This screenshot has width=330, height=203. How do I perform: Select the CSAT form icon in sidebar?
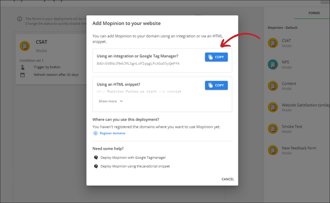[x=273, y=43]
